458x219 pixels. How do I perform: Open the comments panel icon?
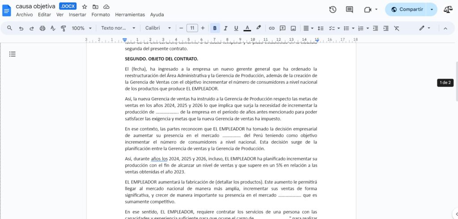pyautogui.click(x=349, y=9)
